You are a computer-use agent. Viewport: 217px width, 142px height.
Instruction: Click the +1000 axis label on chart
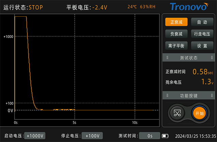(8, 37)
